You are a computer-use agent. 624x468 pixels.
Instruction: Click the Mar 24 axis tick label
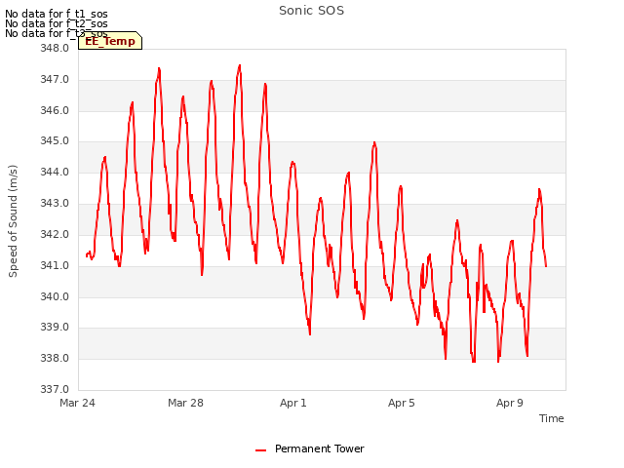click(77, 403)
